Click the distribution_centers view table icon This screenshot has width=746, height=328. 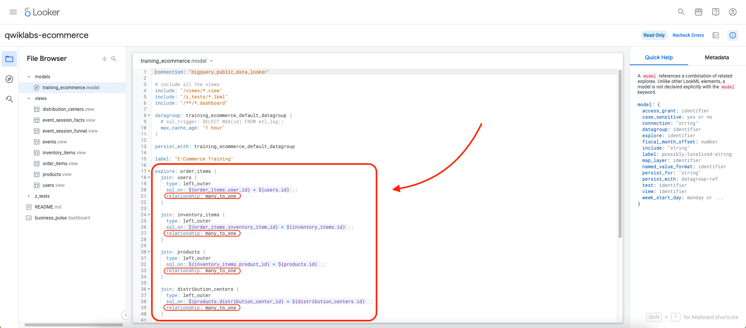[x=37, y=109]
